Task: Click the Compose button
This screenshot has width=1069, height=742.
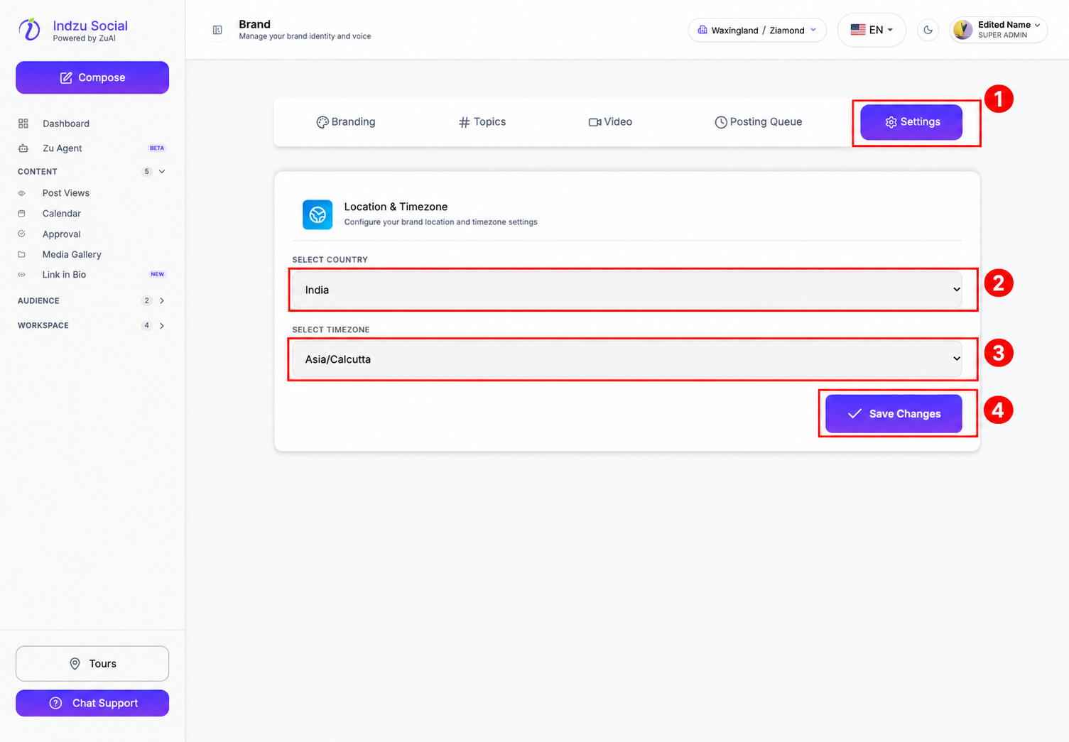Action: 92,77
